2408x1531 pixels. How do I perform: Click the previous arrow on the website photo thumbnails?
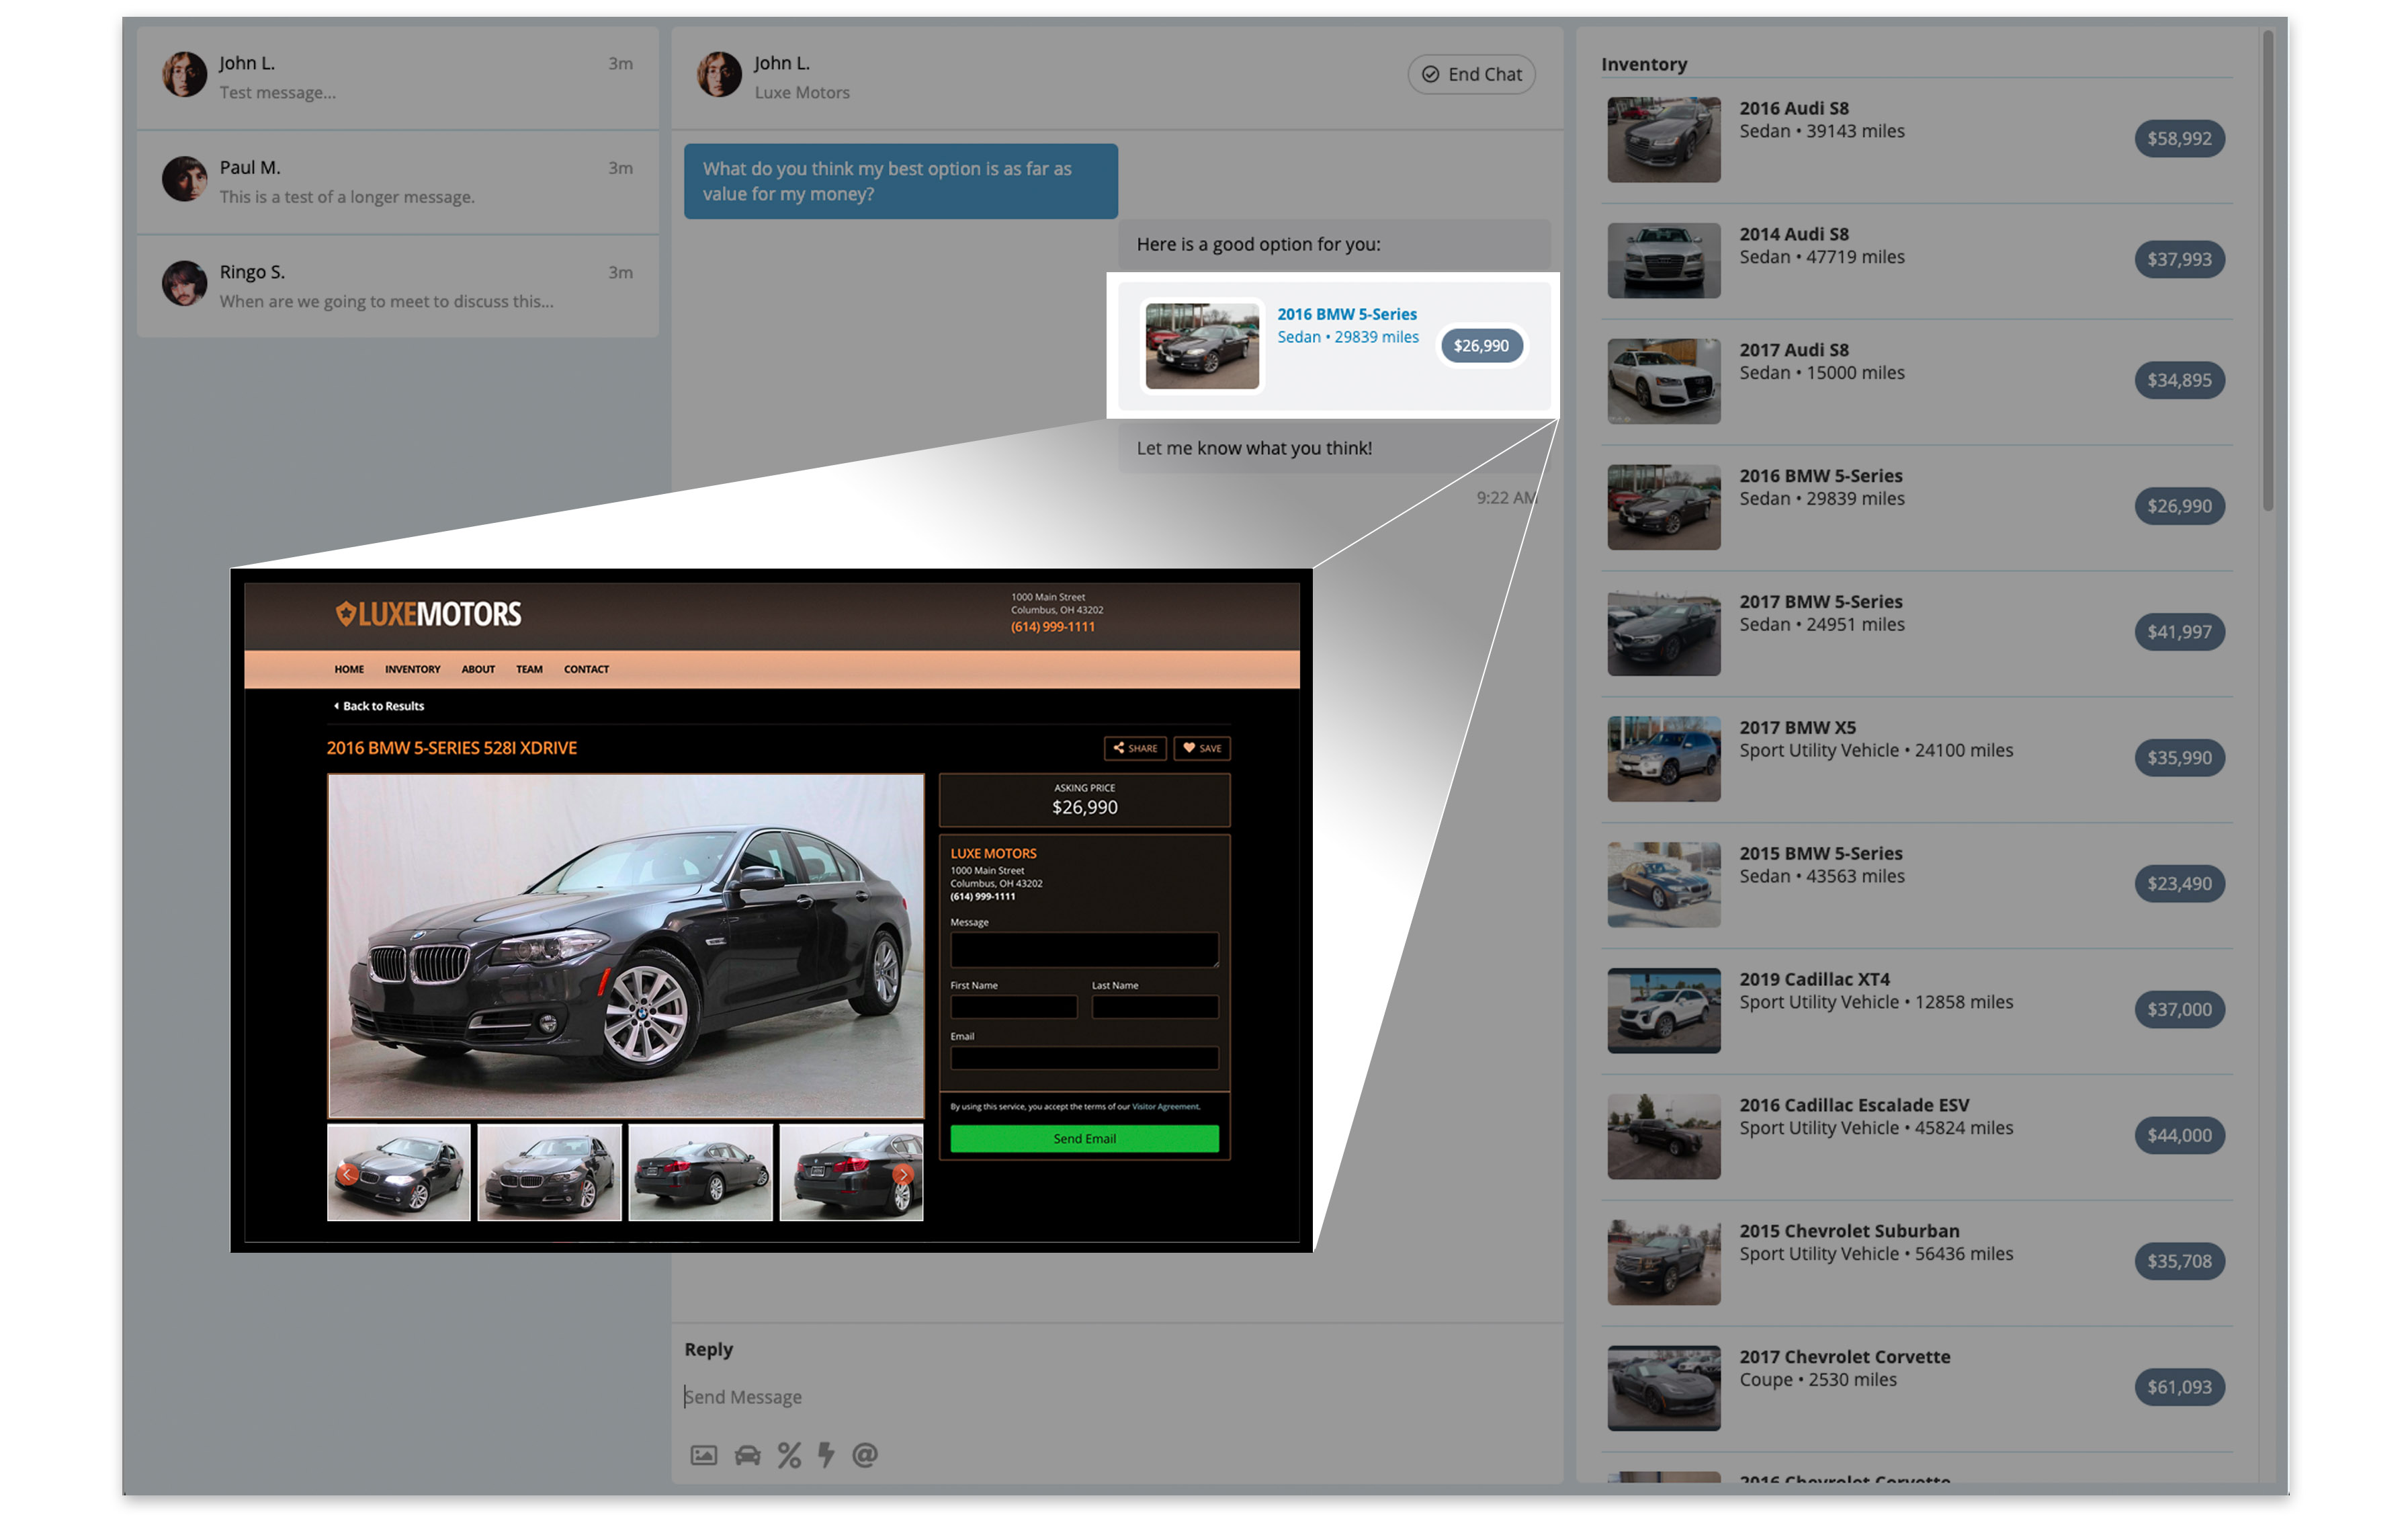347,1174
